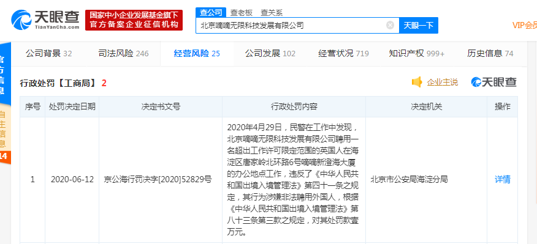Click the 企业主说 speaker icon
Screen dimensions: 537x244
pyautogui.click(x=417, y=82)
